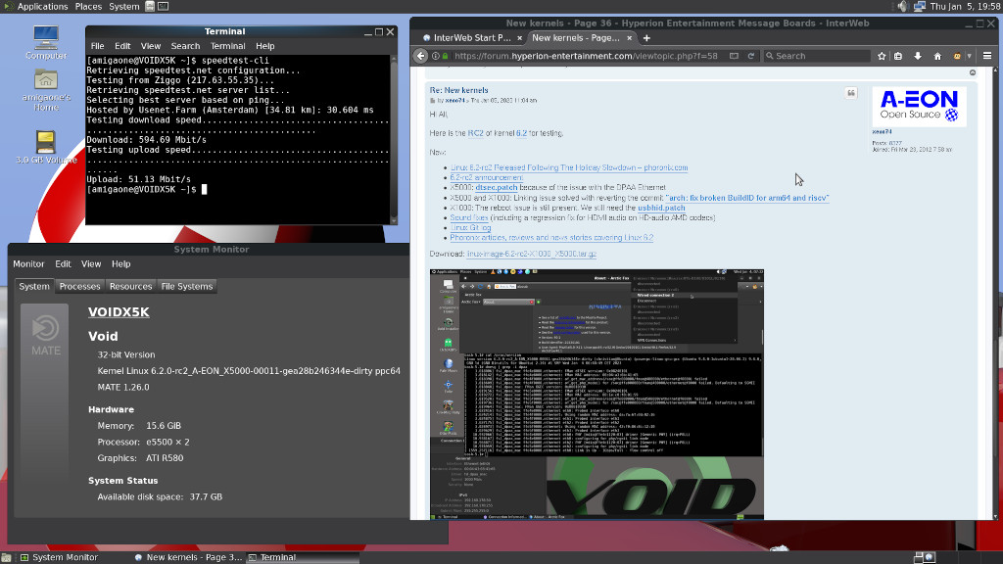Open the posted Void desktop screenshot image
Image resolution: width=1003 pixels, height=564 pixels.
(597, 395)
